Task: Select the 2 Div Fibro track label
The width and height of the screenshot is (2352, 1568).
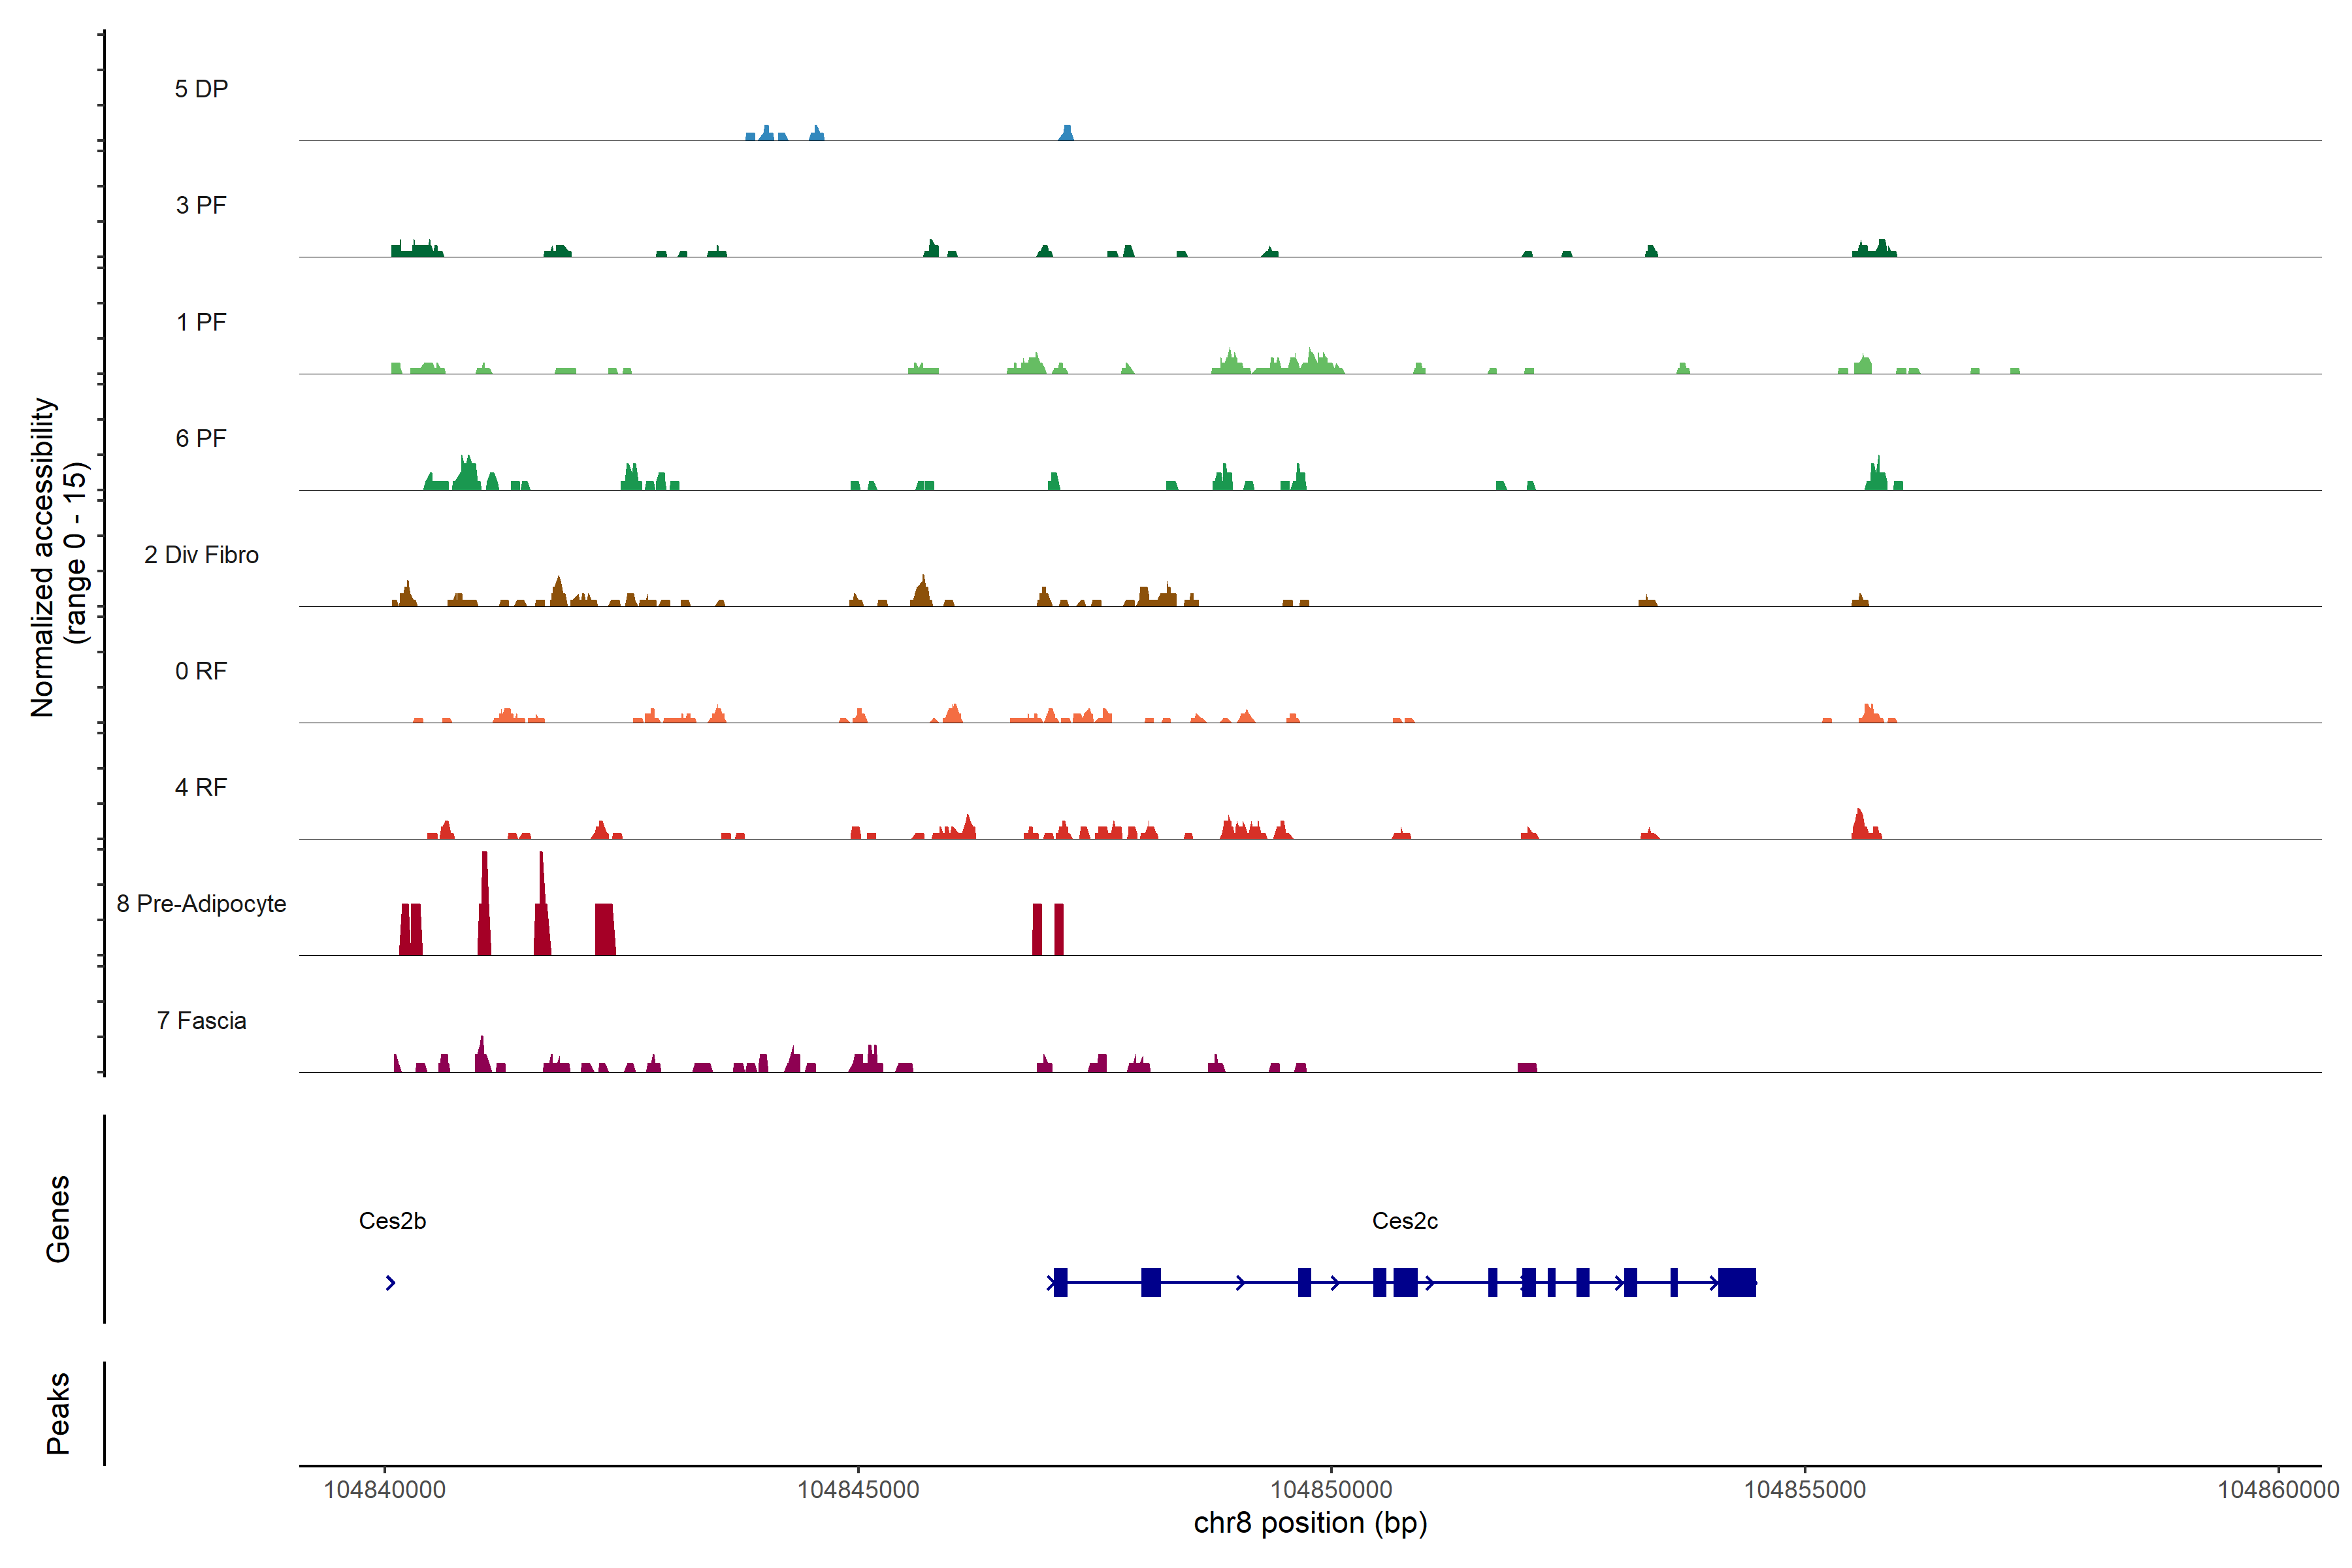Action: [201, 555]
